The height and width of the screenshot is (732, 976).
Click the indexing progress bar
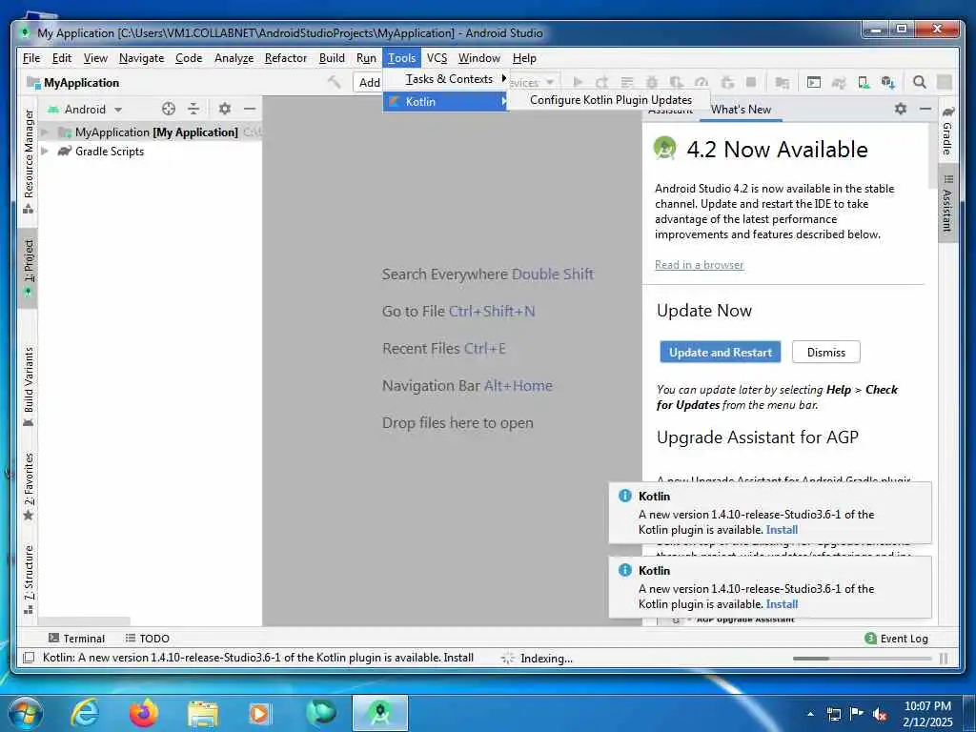pos(862,658)
